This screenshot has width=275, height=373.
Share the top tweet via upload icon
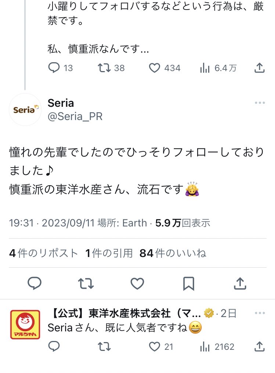(259, 68)
